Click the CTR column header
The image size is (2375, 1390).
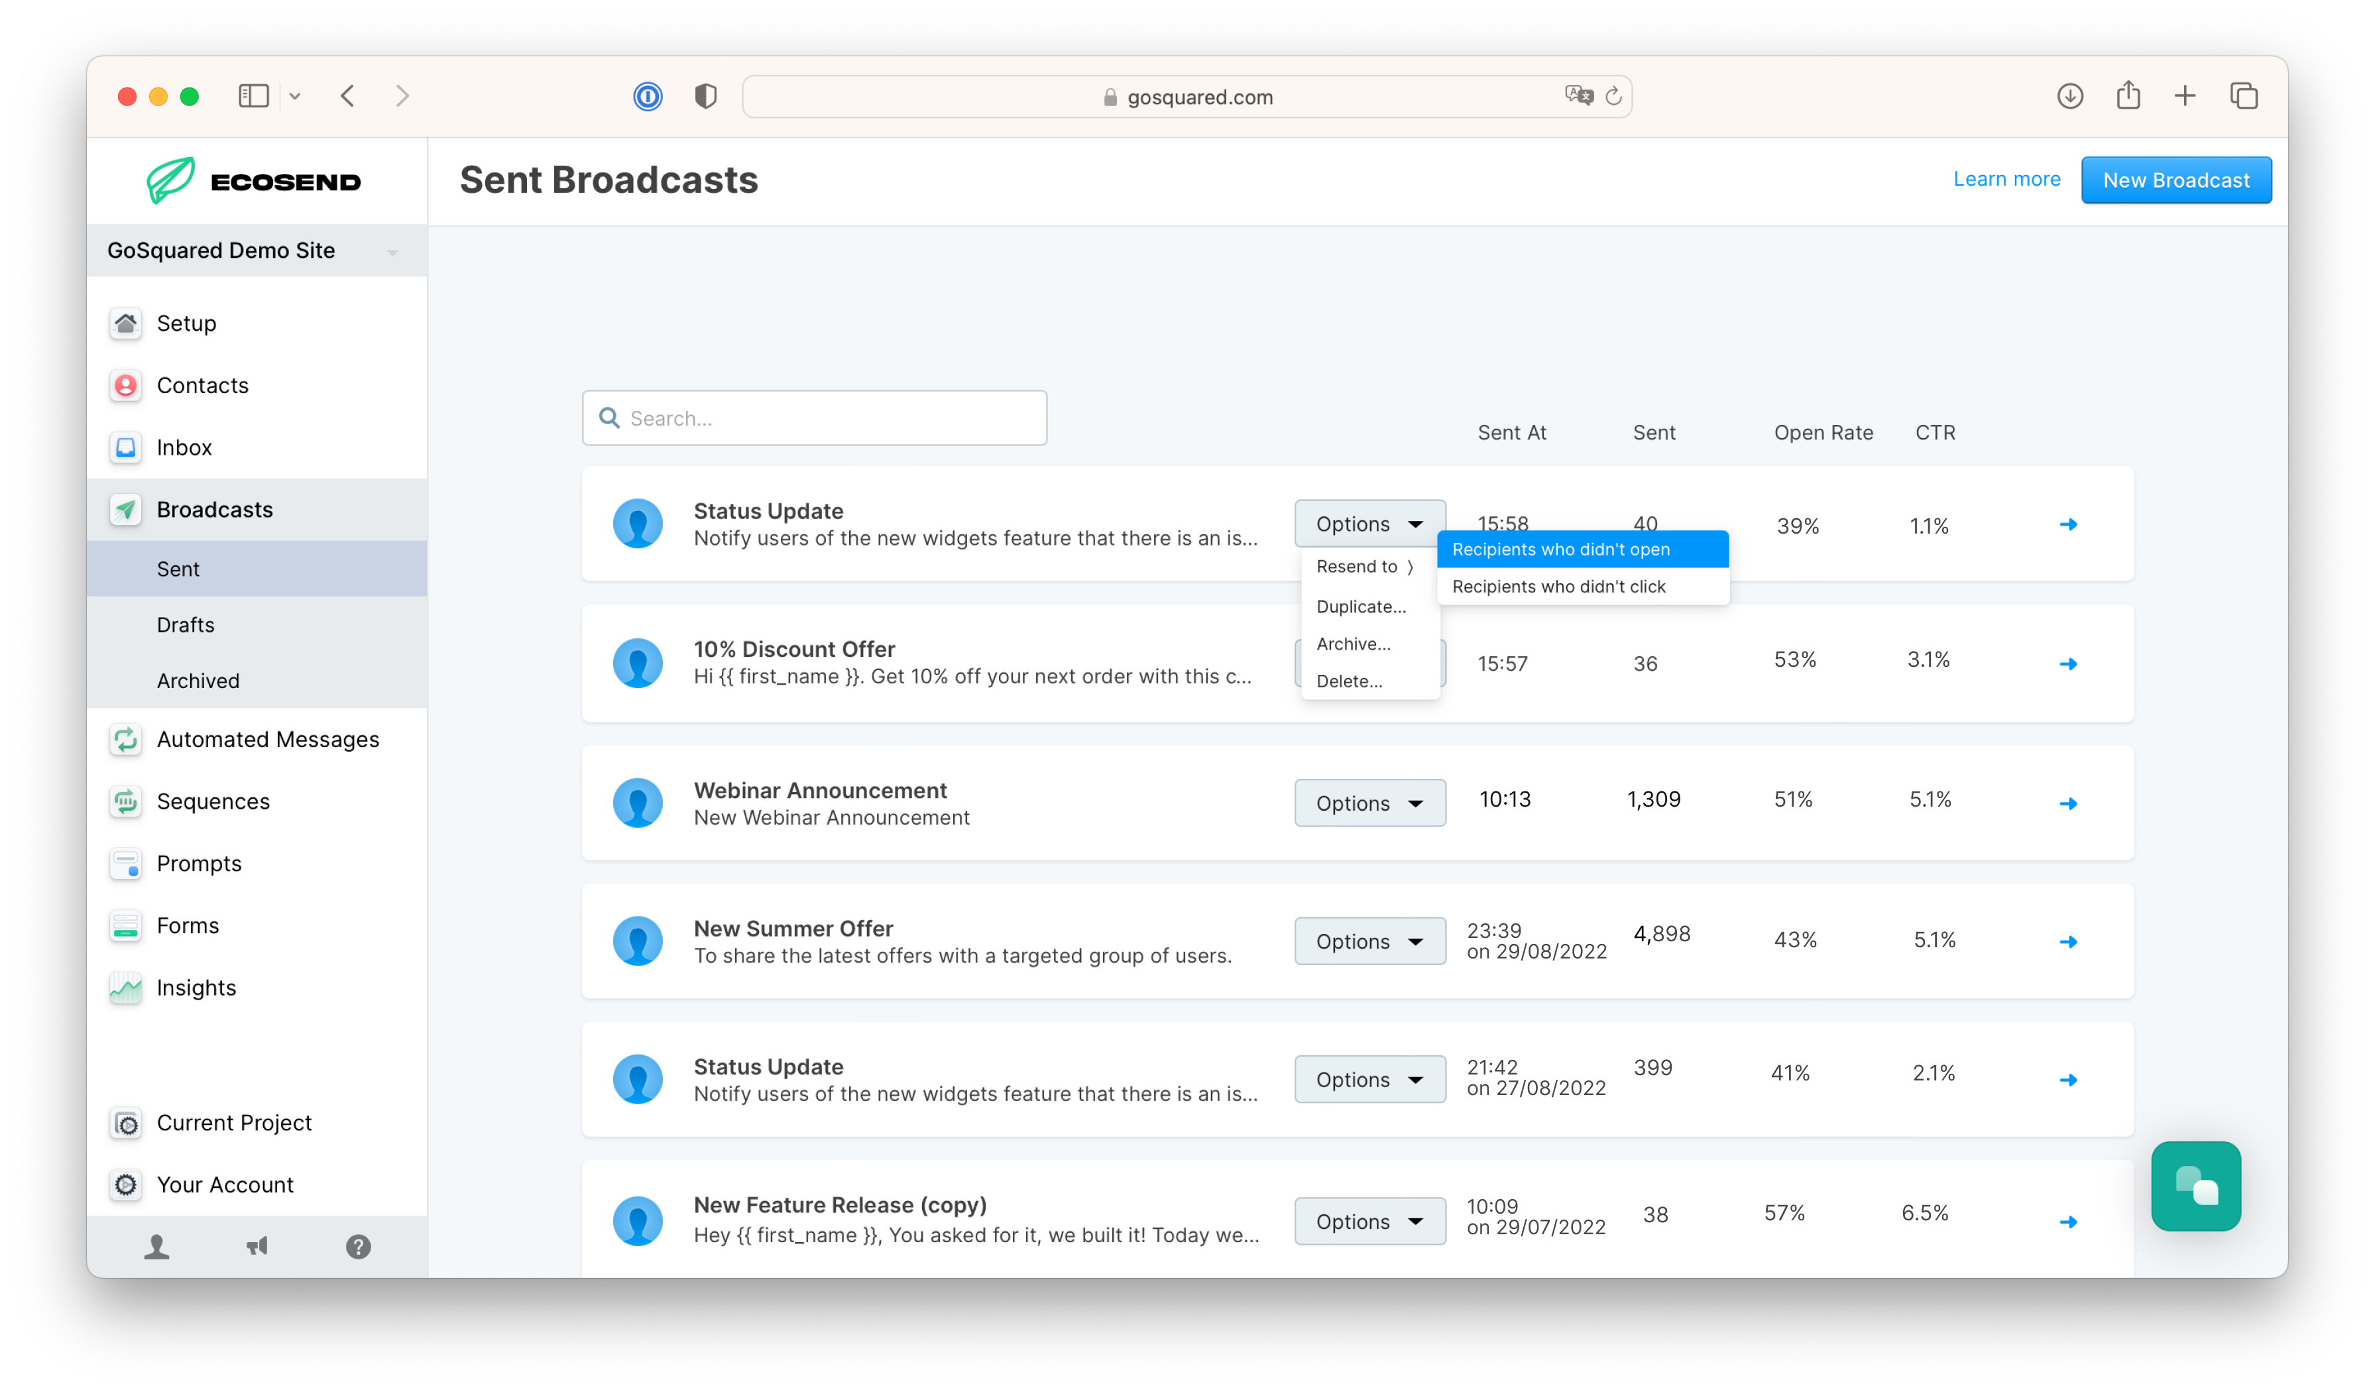[1935, 433]
